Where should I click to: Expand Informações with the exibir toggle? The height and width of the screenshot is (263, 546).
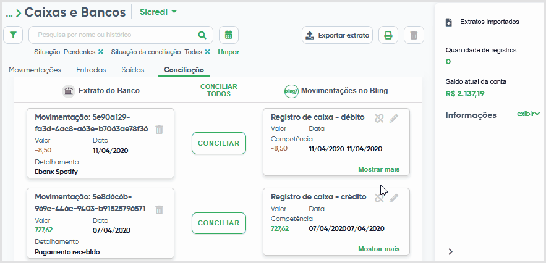[x=528, y=114]
